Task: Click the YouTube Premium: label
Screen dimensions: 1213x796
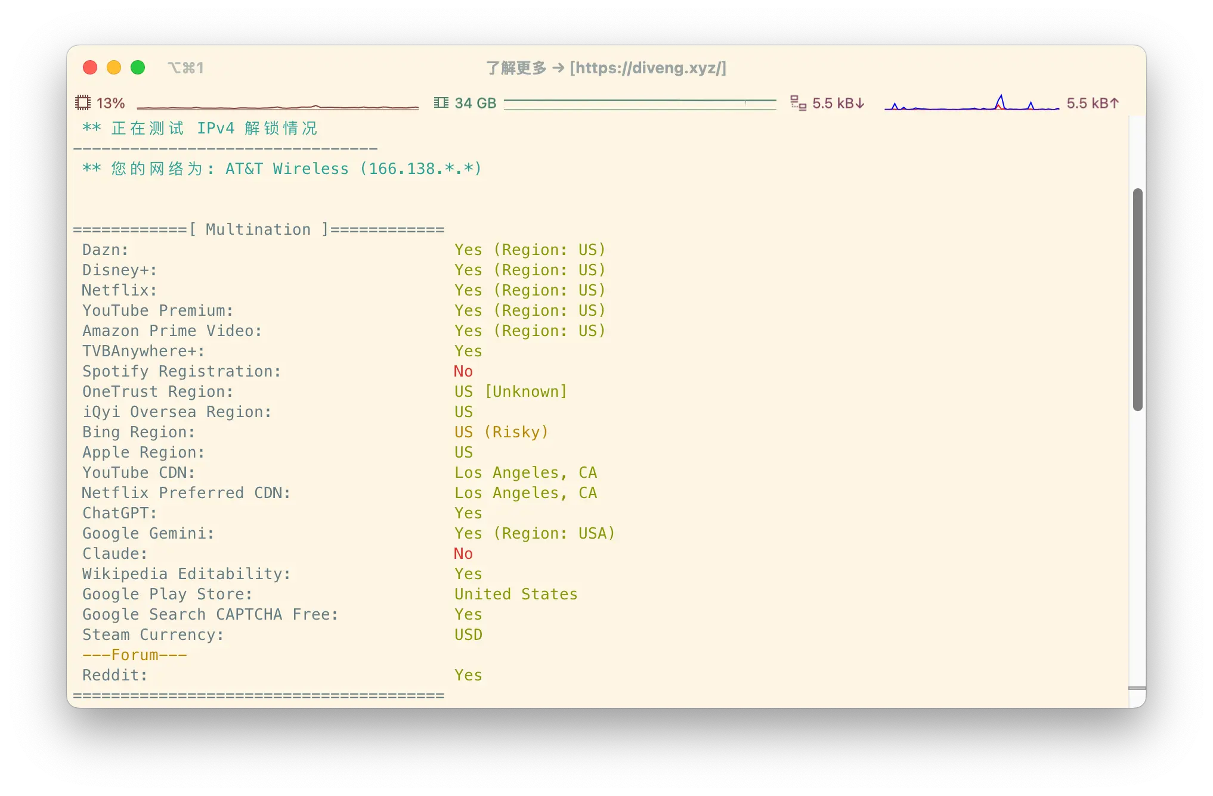Action: 158,310
